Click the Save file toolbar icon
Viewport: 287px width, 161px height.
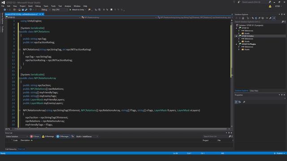click(23, 10)
